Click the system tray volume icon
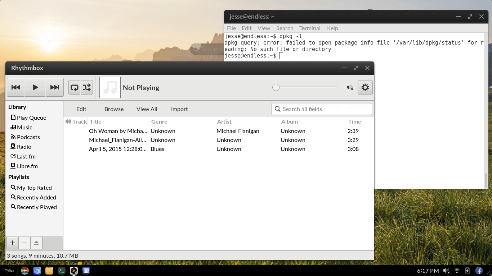 446,271
